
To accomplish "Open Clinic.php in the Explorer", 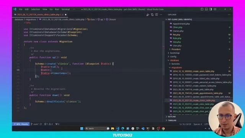I will [178, 27].
